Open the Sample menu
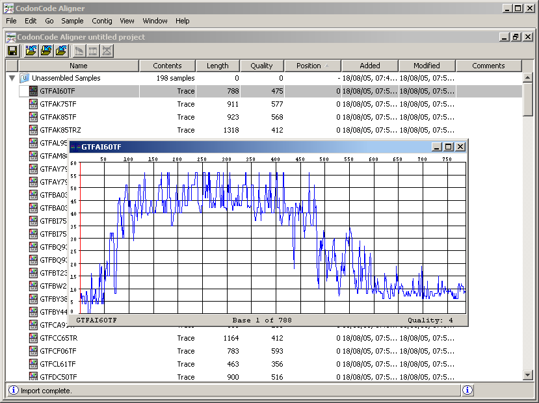 (x=72, y=21)
